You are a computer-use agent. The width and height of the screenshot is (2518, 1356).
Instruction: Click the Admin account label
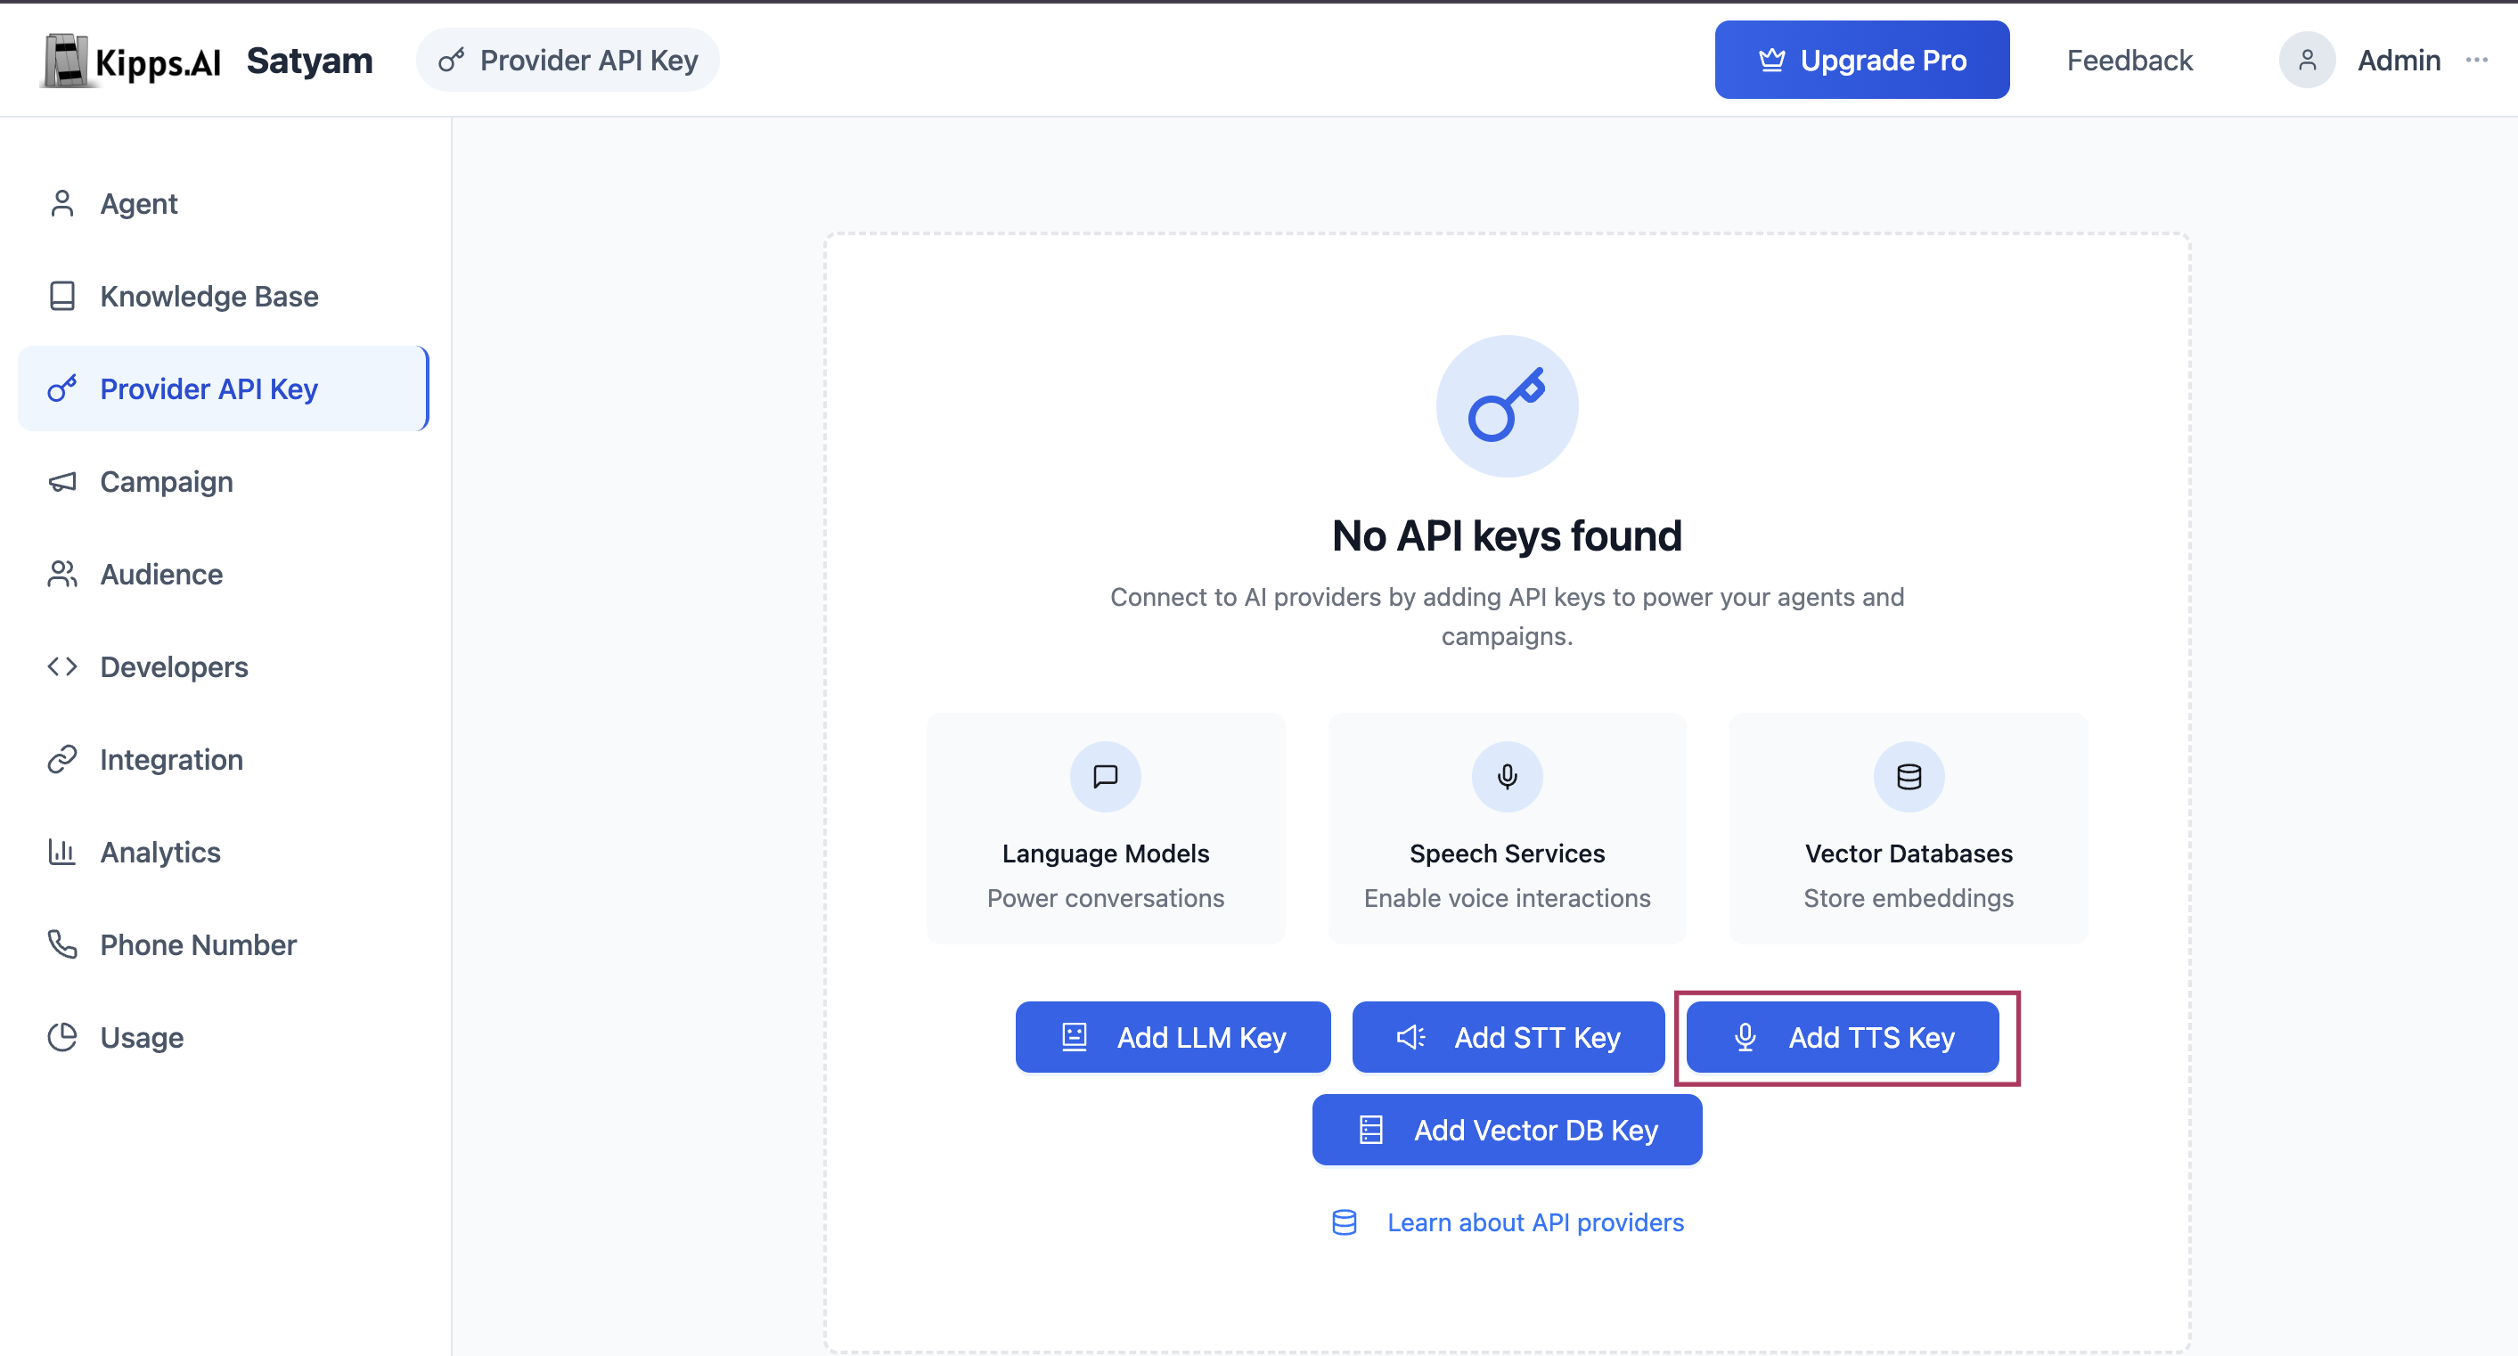click(2398, 61)
